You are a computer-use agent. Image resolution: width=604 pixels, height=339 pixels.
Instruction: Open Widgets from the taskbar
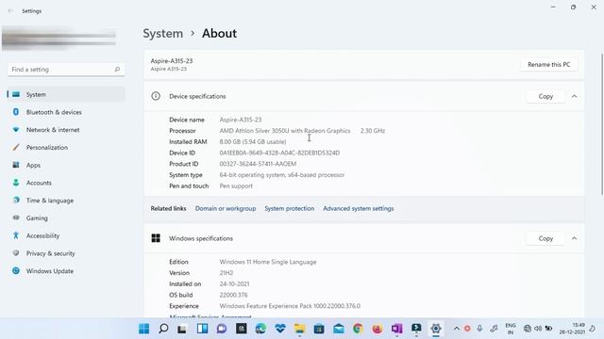[202, 329]
